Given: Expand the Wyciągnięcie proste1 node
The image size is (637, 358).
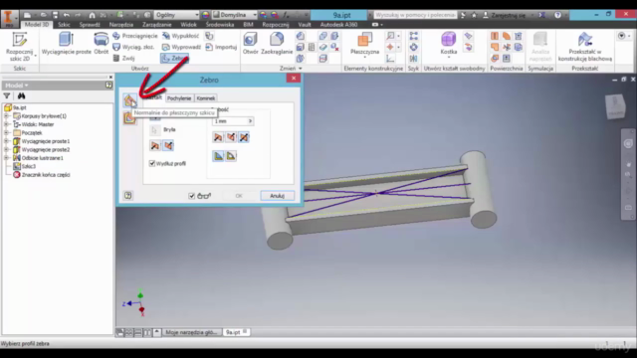Looking at the screenshot, I should (x=7, y=141).
